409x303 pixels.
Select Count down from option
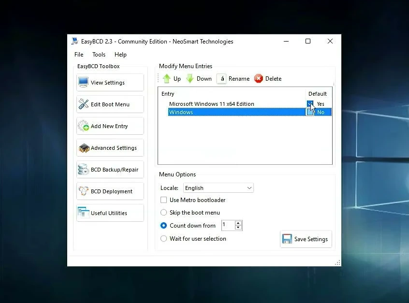163,226
